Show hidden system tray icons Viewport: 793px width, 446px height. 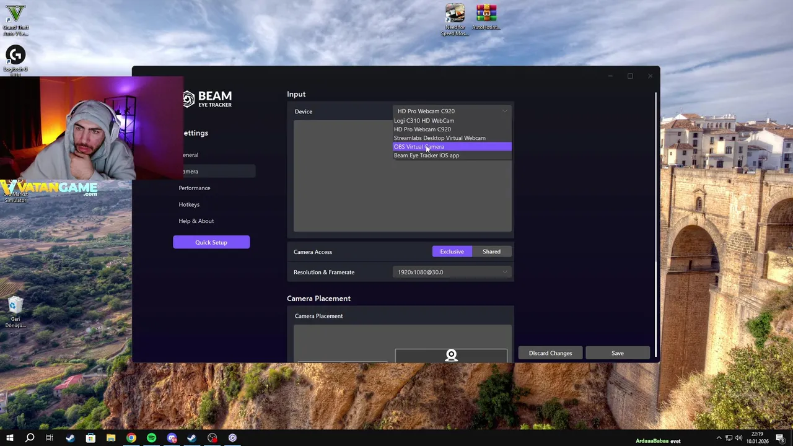click(719, 438)
